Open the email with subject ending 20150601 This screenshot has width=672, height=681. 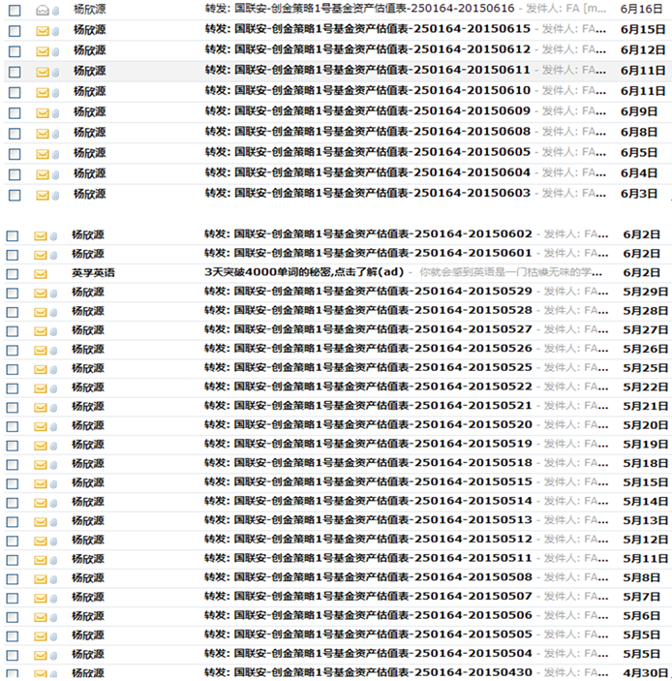(x=368, y=254)
